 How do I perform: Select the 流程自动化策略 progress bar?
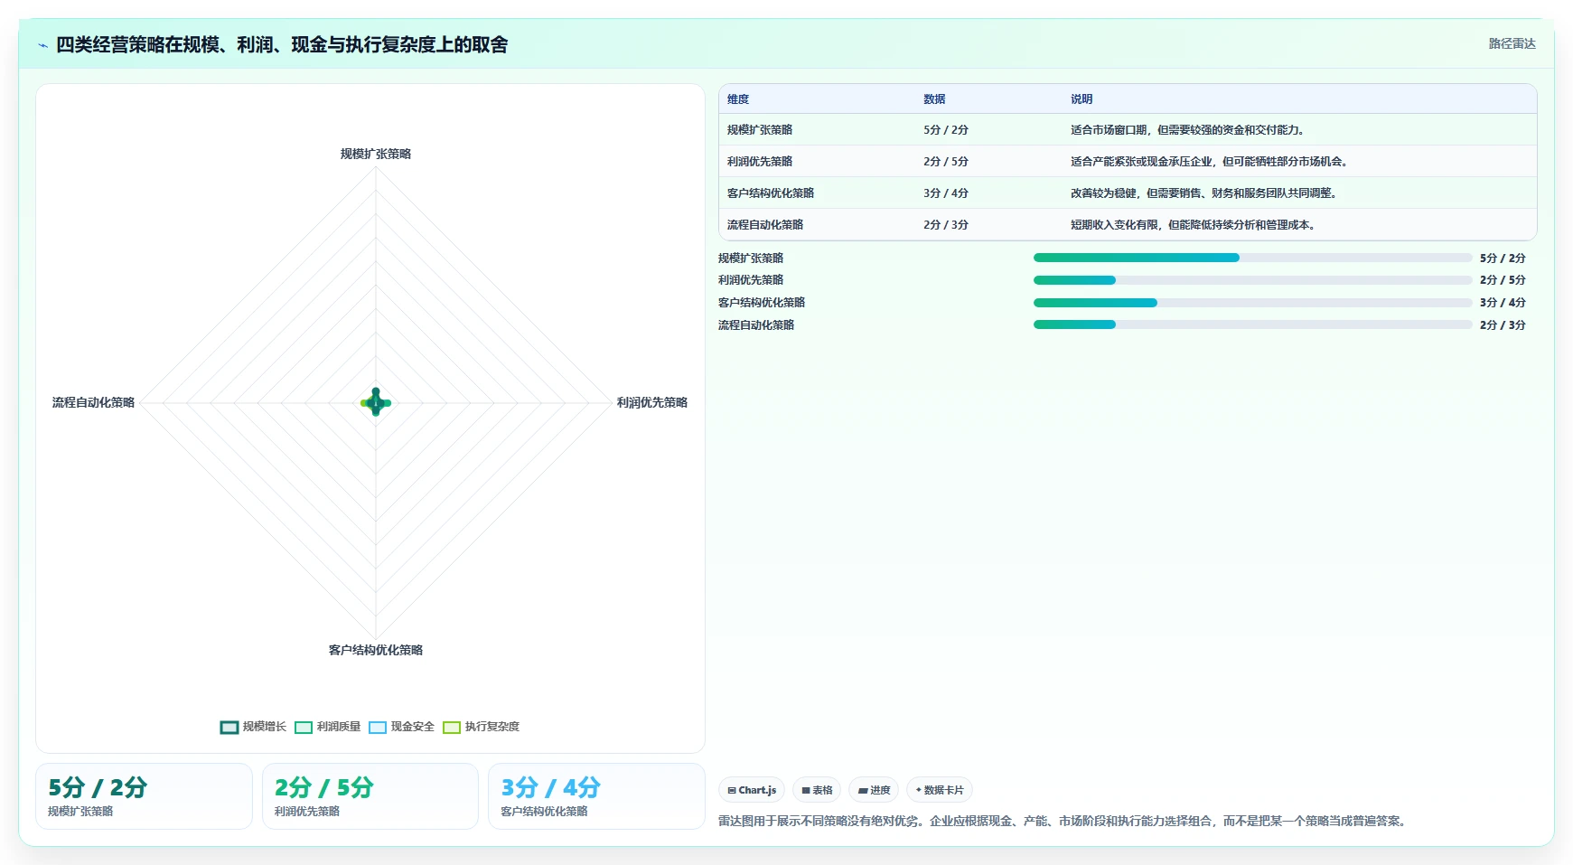click(1252, 324)
